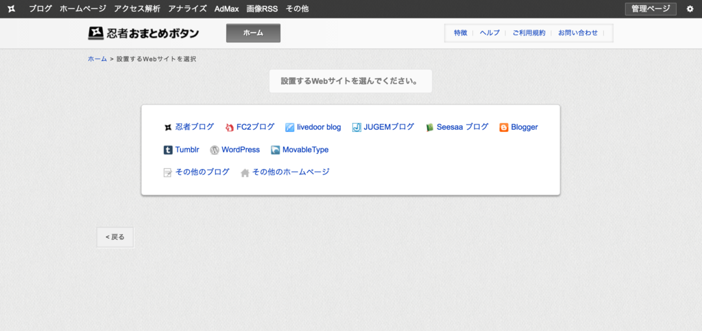Click the FC2ブログ icon
Screen dimensions: 702x331
tap(229, 127)
